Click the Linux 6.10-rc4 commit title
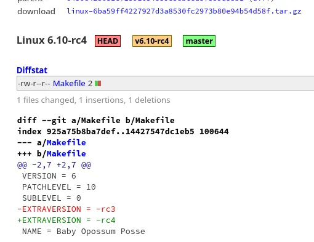The image size is (314, 242). (52, 40)
